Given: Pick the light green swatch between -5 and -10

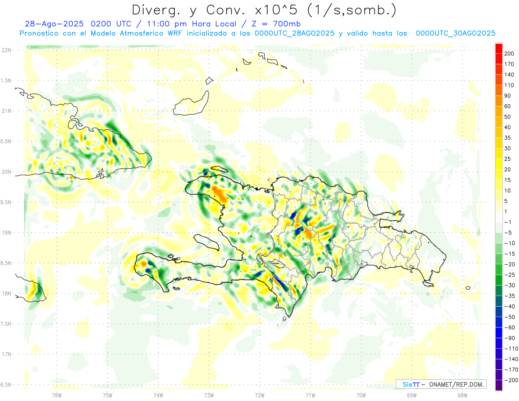Looking at the screenshot, I should (499, 238).
